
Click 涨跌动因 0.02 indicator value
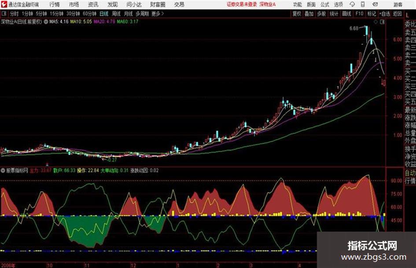(144, 171)
